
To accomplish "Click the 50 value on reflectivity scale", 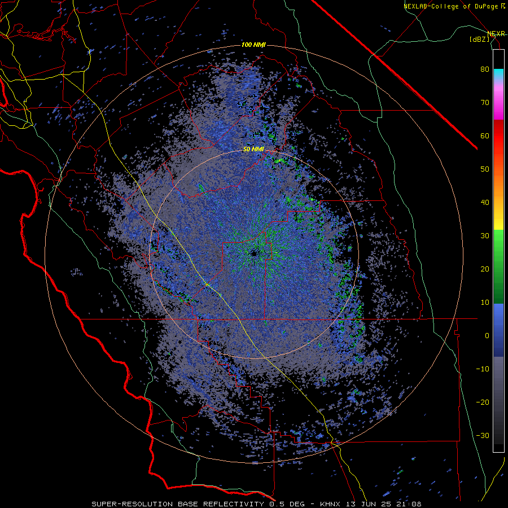I will point(485,169).
